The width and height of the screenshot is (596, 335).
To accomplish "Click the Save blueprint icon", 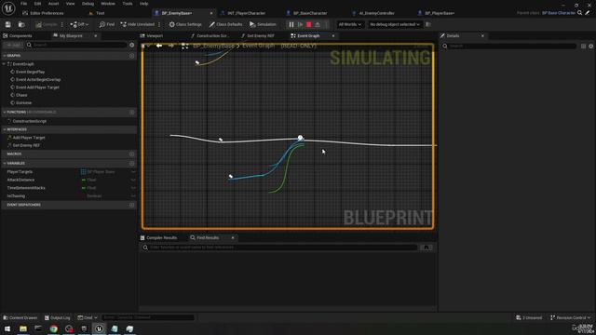I will pyautogui.click(x=8, y=24).
